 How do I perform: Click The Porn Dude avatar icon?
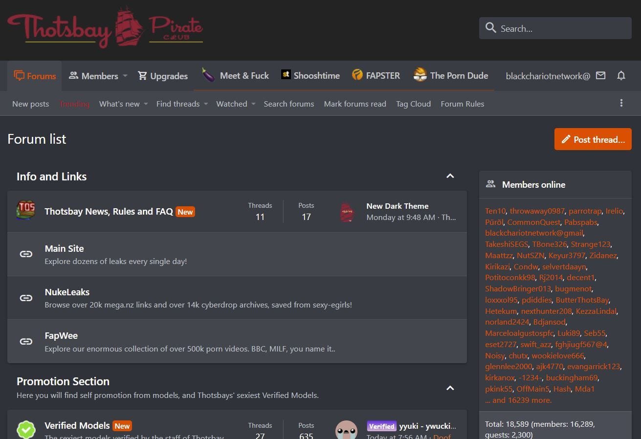[x=420, y=75]
